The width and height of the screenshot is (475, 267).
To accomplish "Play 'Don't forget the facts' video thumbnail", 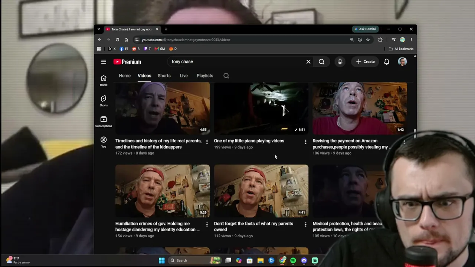I will point(261,191).
